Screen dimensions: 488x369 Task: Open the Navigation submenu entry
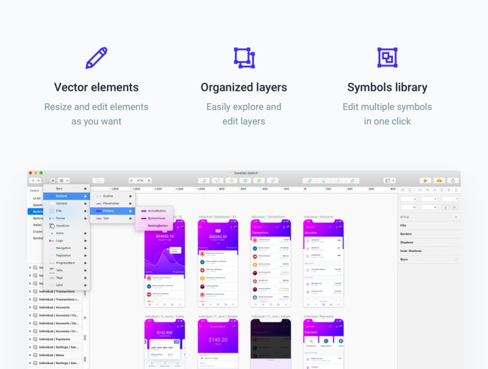(64, 248)
